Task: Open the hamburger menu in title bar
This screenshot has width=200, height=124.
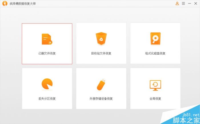Action: (183, 3)
